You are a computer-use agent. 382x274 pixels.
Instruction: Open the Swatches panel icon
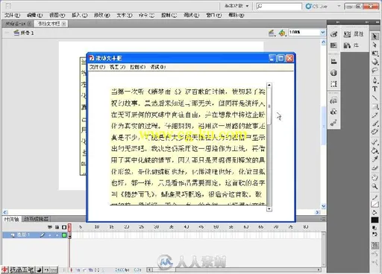[334, 45]
